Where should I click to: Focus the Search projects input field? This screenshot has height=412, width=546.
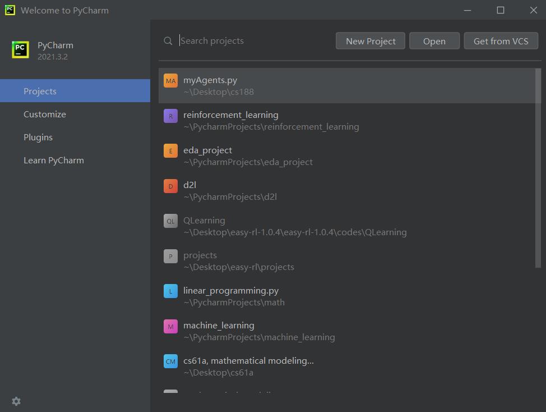coord(252,41)
